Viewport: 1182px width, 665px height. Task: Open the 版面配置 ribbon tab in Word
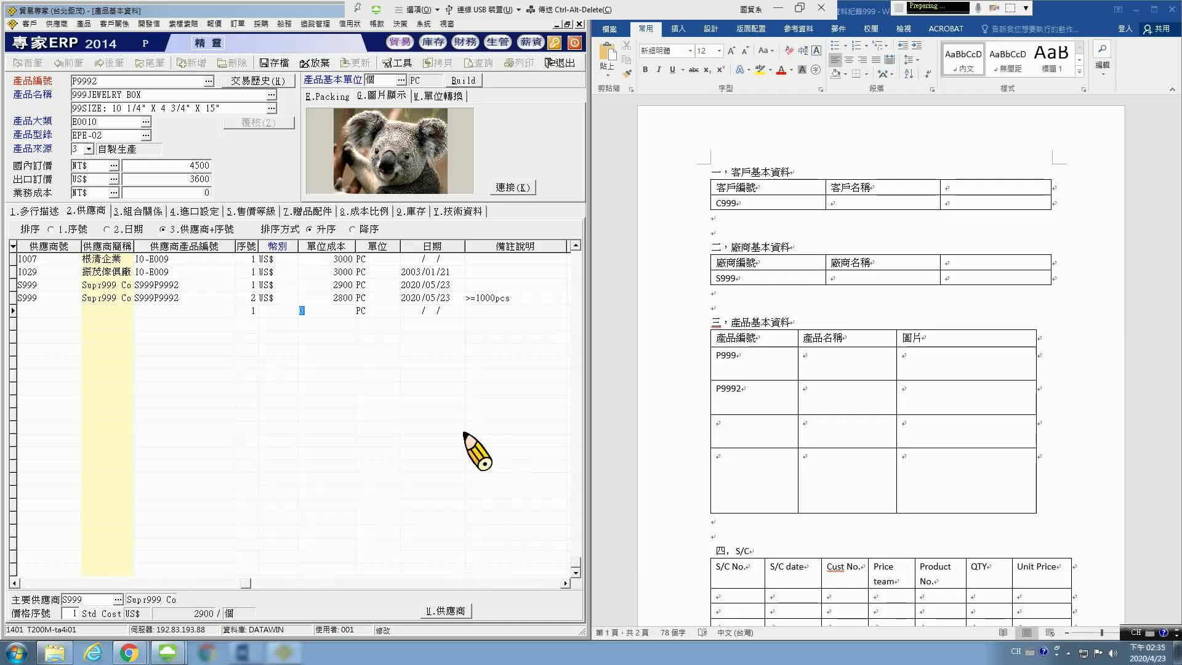[x=750, y=29]
